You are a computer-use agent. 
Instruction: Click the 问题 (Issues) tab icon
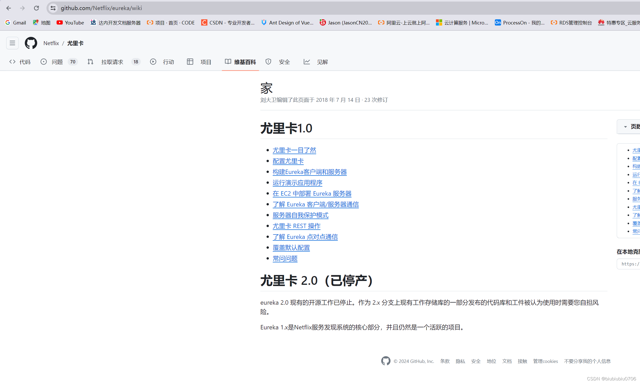tap(44, 62)
